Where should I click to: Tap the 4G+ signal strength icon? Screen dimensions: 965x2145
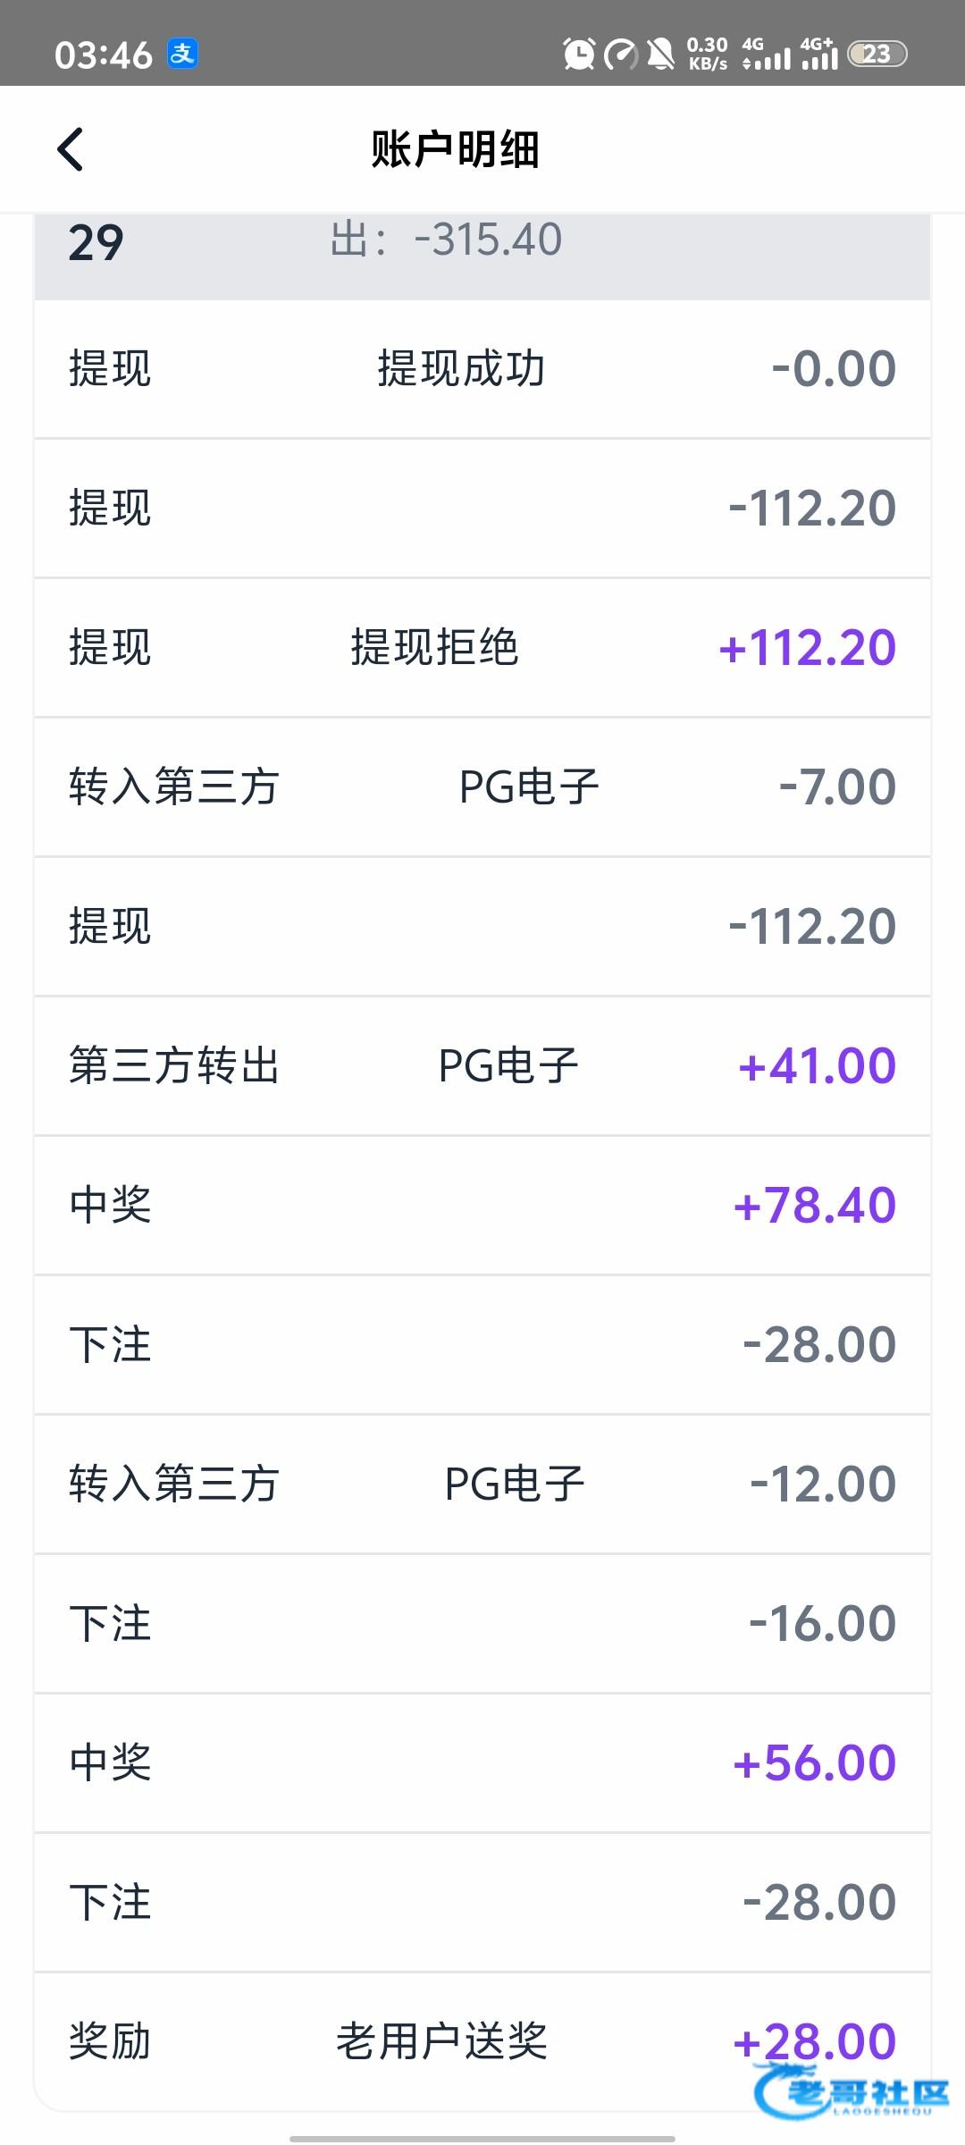tap(818, 55)
